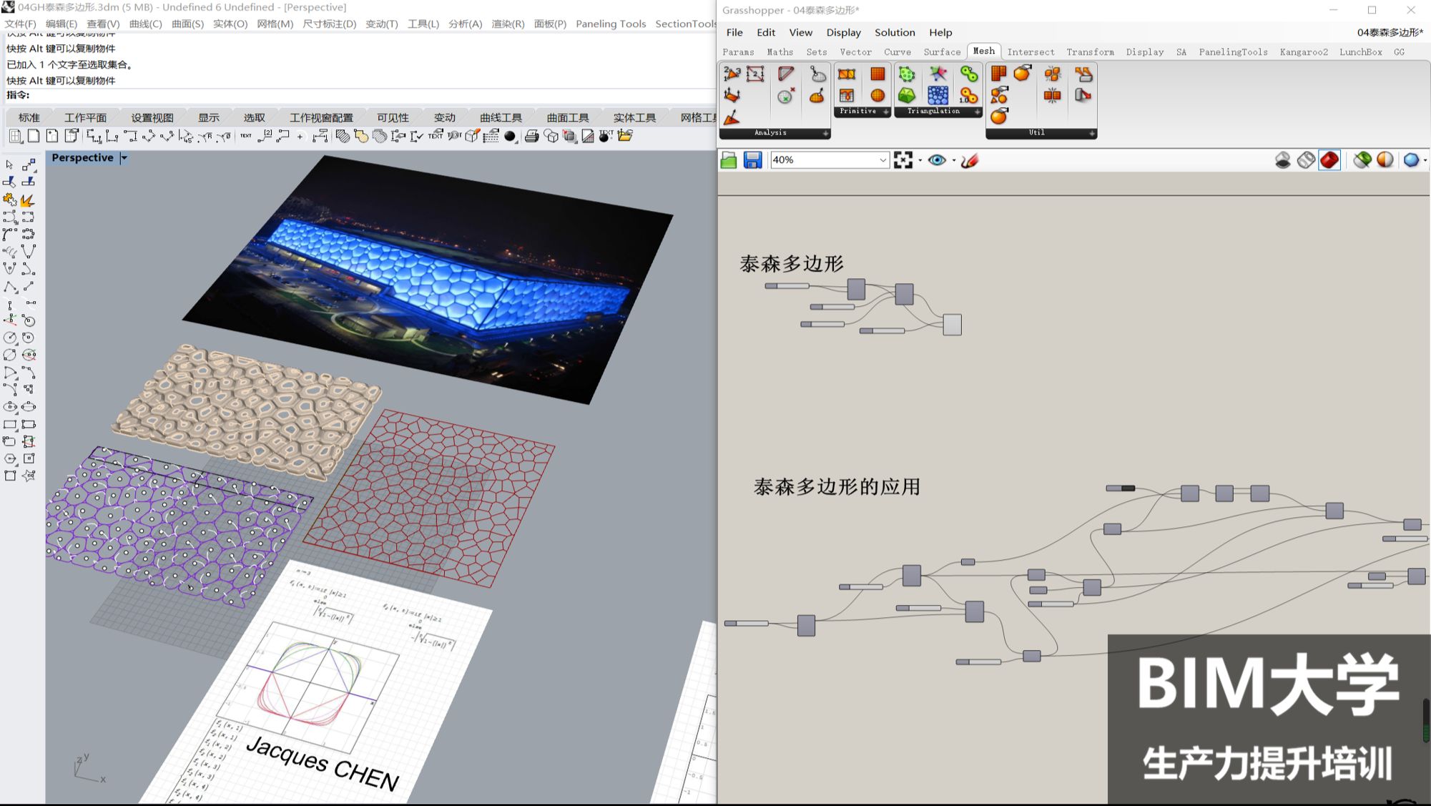Open file with green folder icon

pos(729,160)
